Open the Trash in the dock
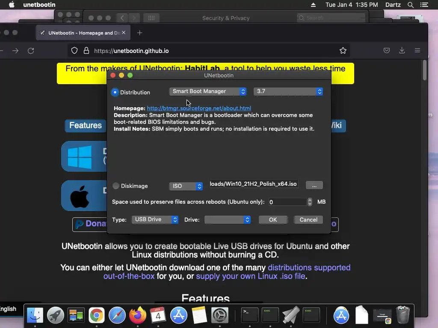Image resolution: width=438 pixels, height=328 pixels. pyautogui.click(x=403, y=315)
